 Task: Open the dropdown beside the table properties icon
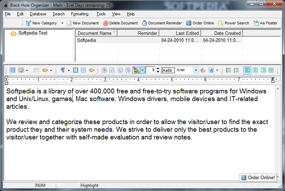pyautogui.click(x=27, y=70)
